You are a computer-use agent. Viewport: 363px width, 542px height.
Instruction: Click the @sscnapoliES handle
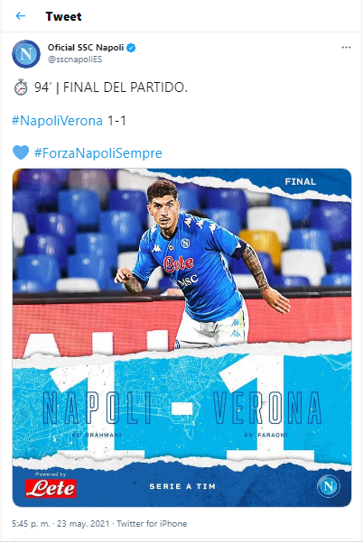75,60
